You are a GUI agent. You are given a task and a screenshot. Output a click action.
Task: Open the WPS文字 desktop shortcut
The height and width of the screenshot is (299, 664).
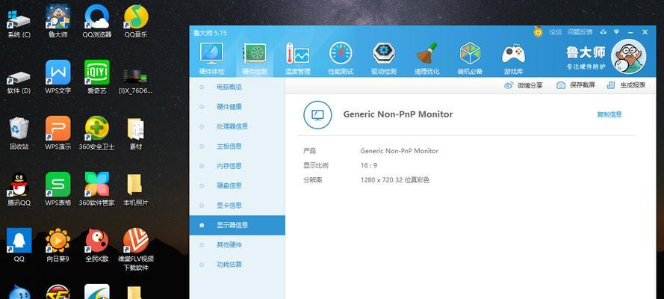[58, 78]
